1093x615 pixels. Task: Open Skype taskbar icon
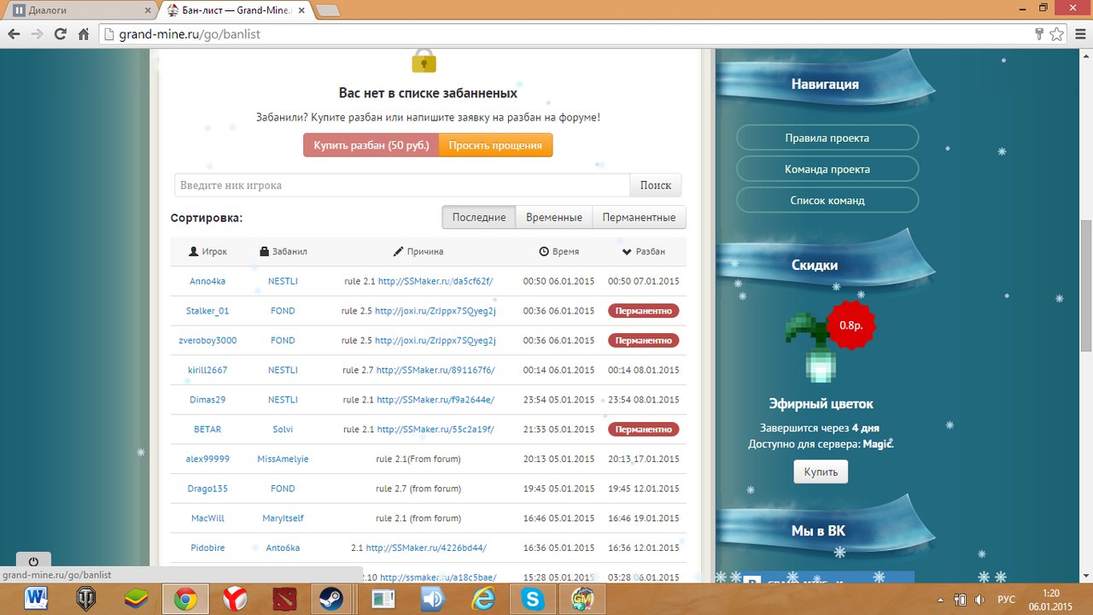(534, 599)
